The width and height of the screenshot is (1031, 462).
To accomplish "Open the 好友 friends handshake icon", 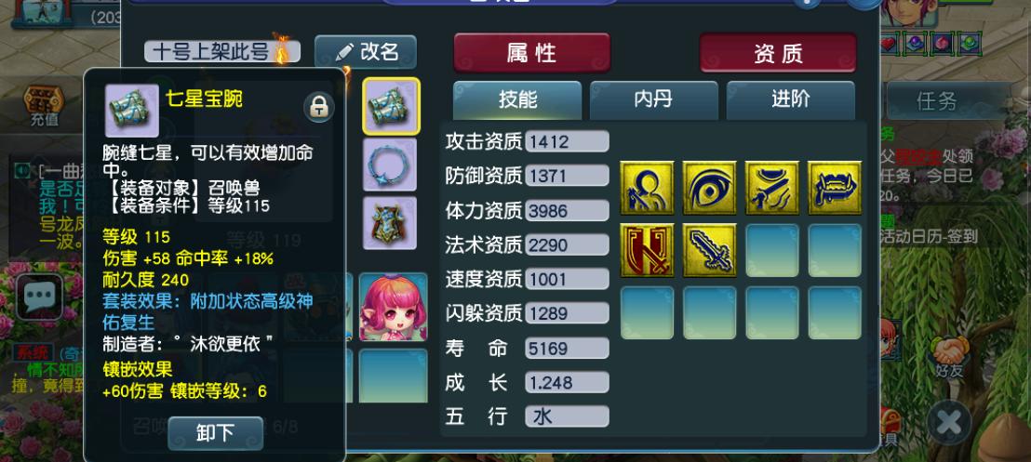I will tap(949, 358).
